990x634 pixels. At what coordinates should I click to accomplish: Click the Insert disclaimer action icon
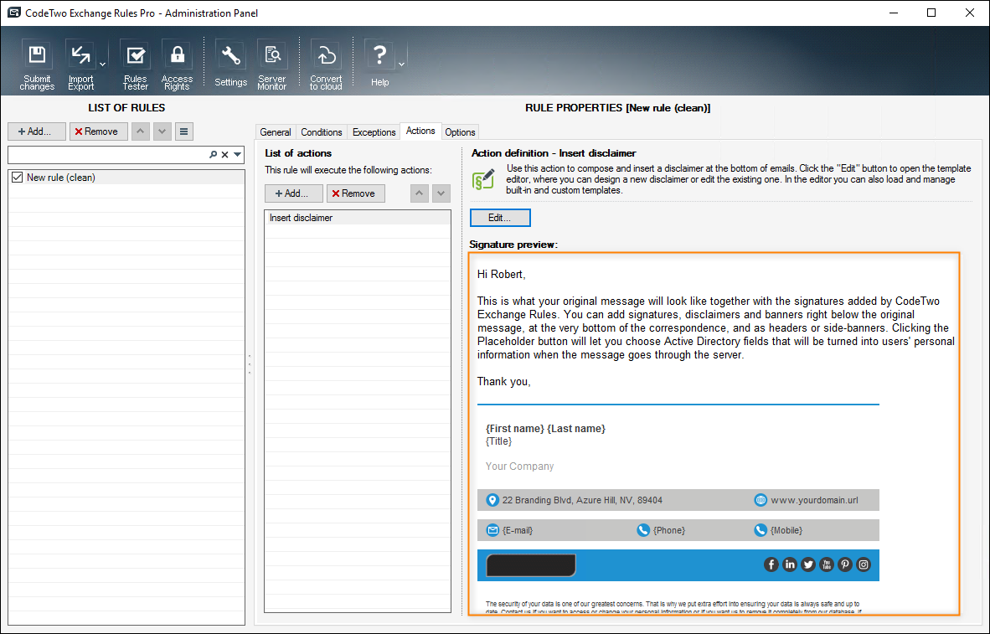pos(483,179)
